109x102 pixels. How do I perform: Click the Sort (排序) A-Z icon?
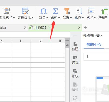coord(79,11)
